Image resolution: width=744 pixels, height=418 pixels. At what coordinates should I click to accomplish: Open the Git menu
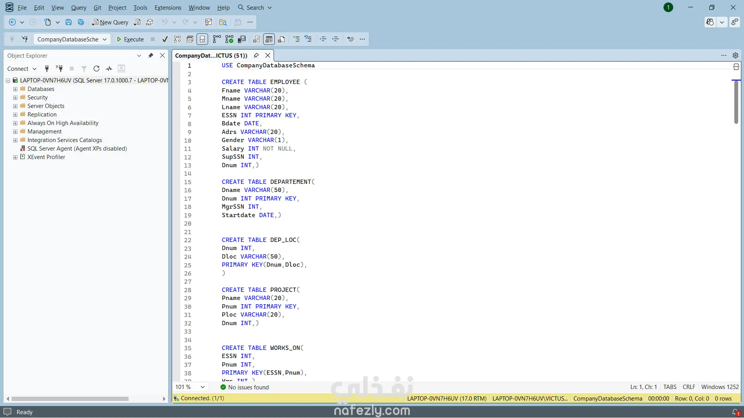click(97, 7)
